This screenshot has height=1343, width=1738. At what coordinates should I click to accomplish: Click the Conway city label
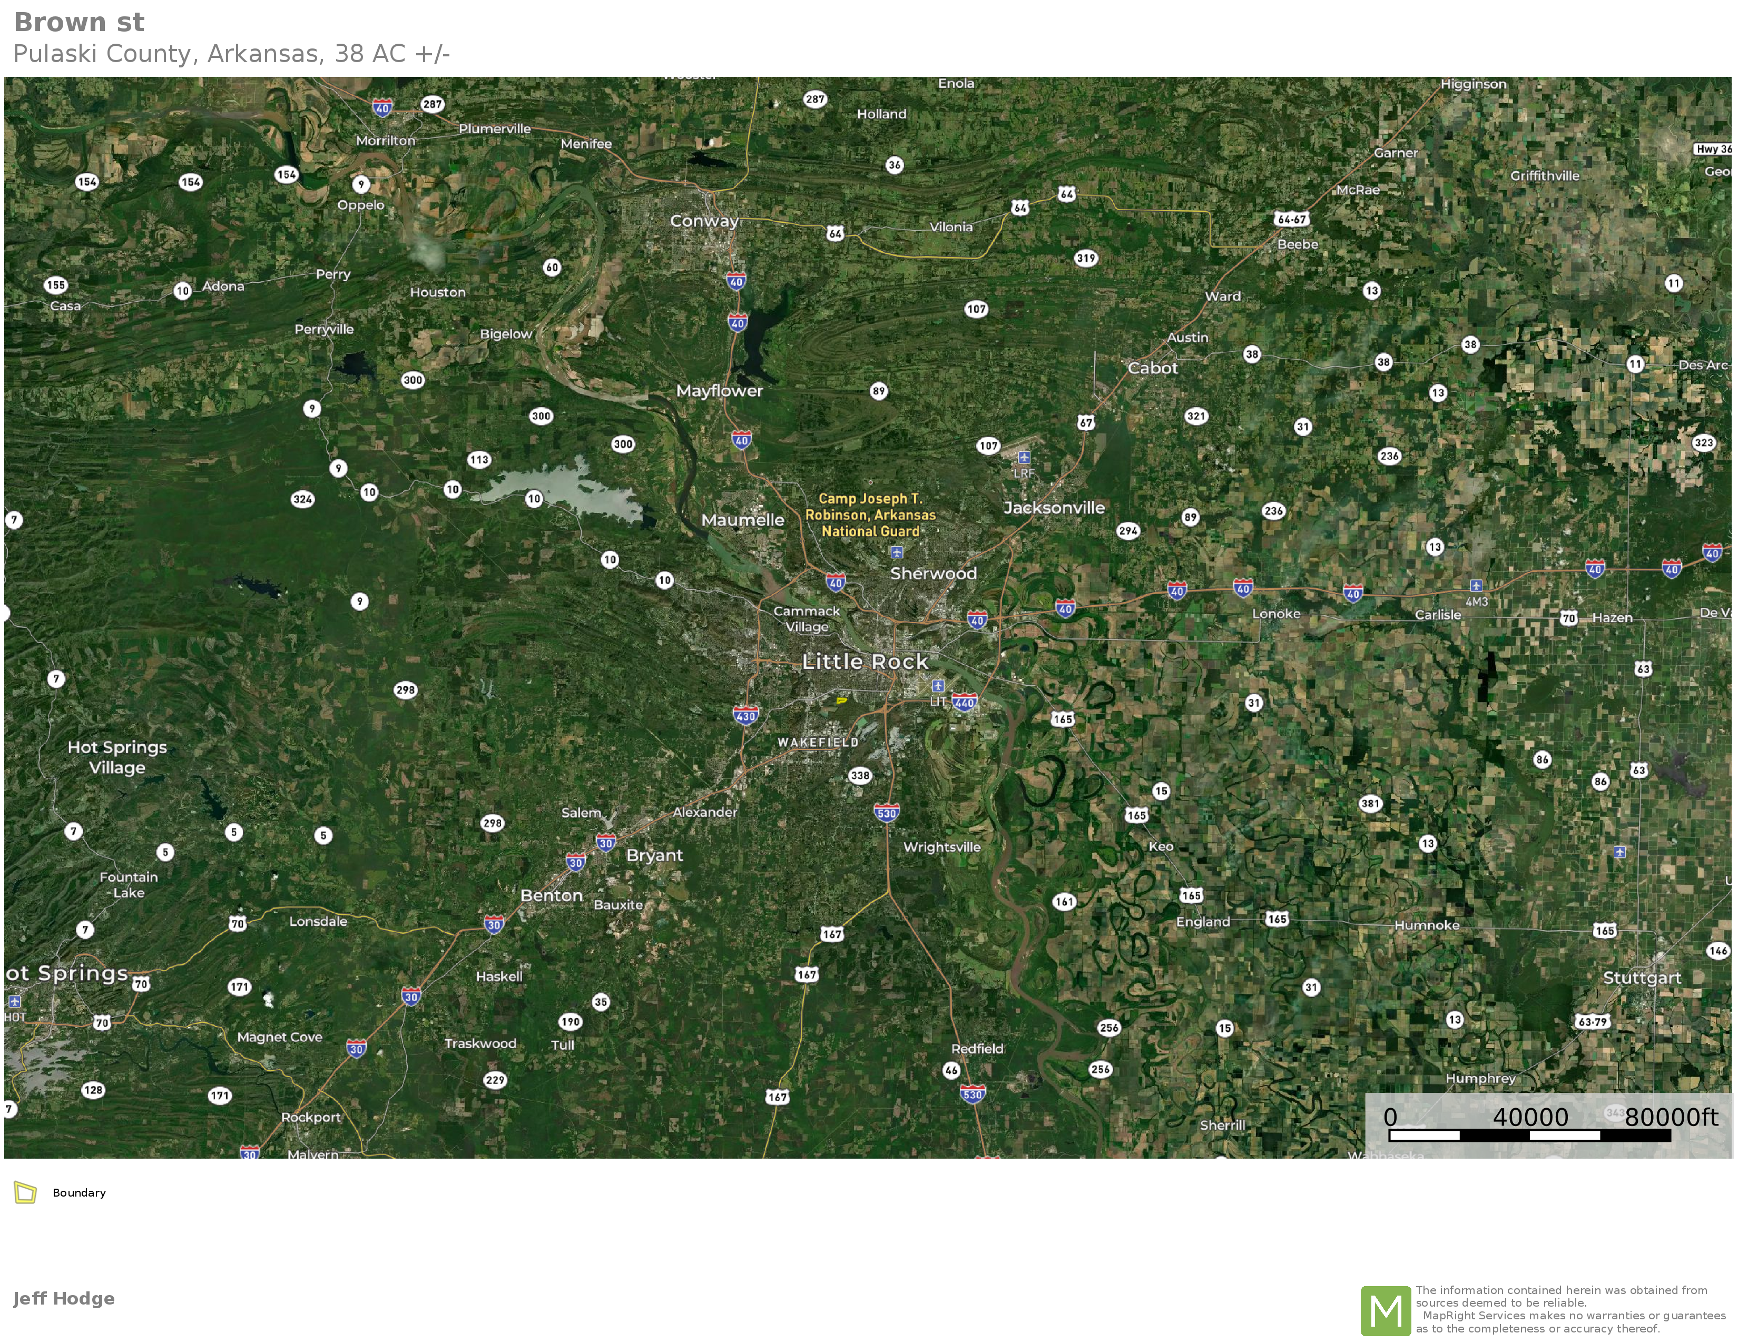pyautogui.click(x=703, y=221)
